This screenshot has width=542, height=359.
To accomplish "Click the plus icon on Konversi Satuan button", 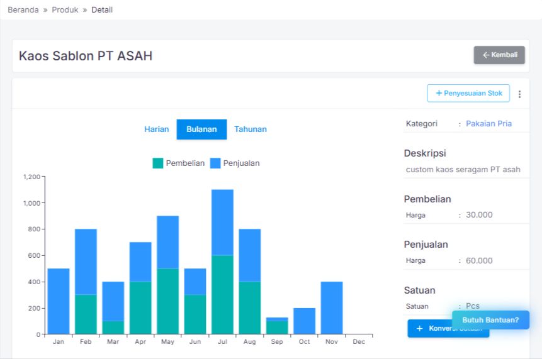I will pos(420,329).
